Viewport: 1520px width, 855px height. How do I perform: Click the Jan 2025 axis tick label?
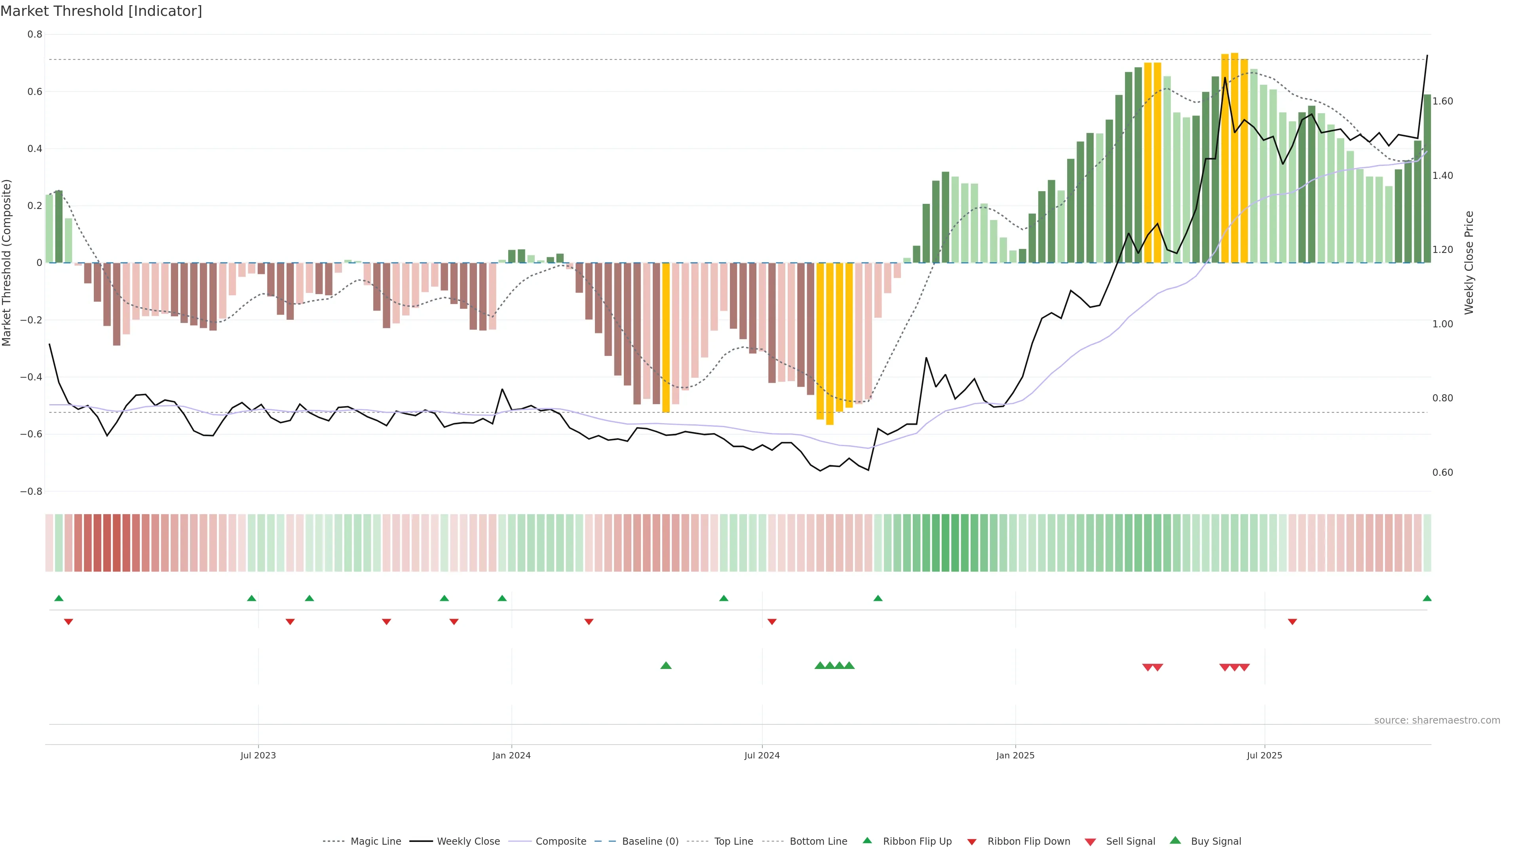click(x=1015, y=755)
